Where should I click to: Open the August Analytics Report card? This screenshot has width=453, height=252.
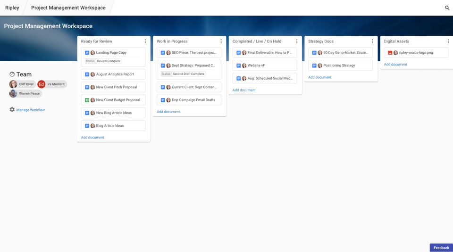click(x=115, y=74)
